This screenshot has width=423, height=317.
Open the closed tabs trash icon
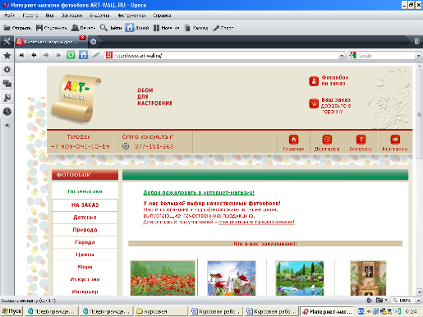pyautogui.click(x=416, y=41)
